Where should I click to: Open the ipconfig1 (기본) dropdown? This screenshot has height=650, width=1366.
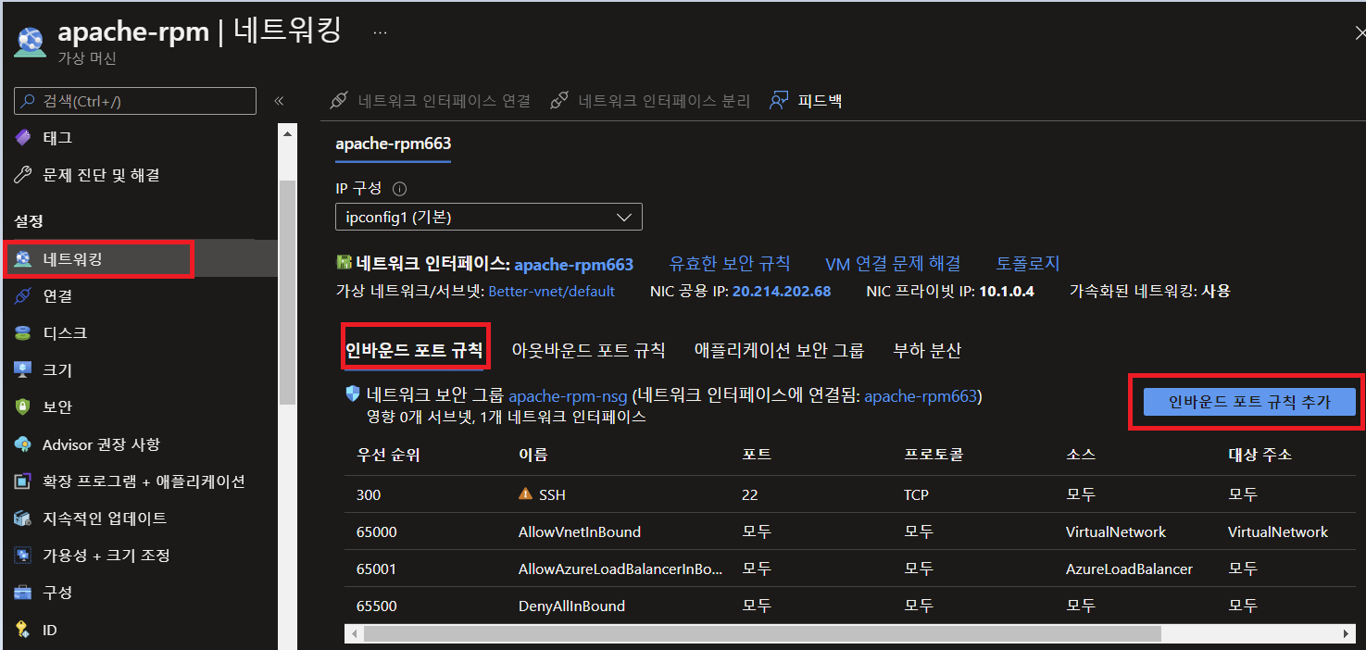pyautogui.click(x=488, y=218)
